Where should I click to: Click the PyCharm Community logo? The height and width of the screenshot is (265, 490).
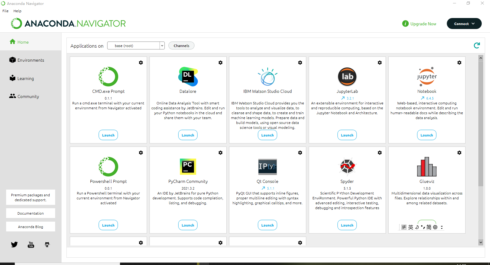pos(188,167)
